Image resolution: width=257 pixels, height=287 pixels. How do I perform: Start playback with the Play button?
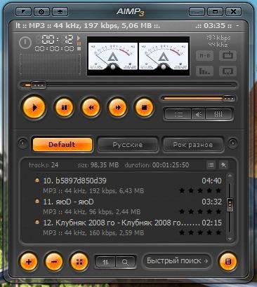[34, 108]
